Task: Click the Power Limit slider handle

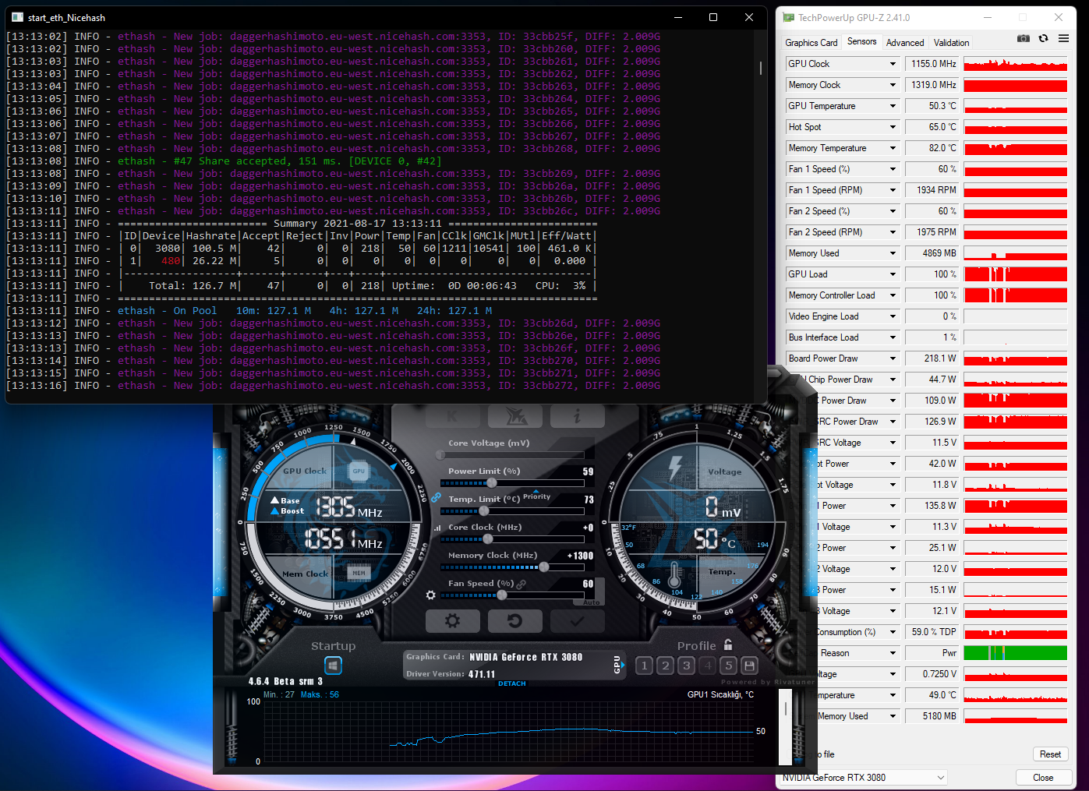Action: (x=491, y=483)
